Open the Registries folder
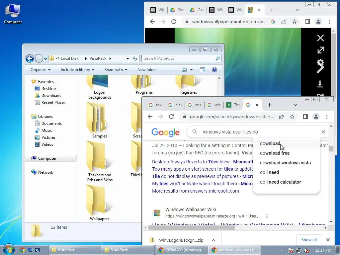Image resolution: width=340 pixels, height=255 pixels. click(189, 85)
